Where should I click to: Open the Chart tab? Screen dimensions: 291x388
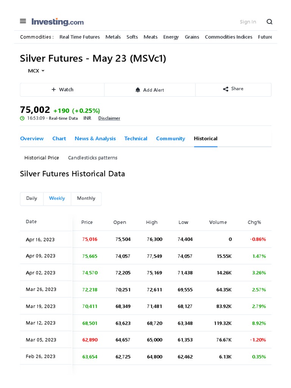[59, 139]
